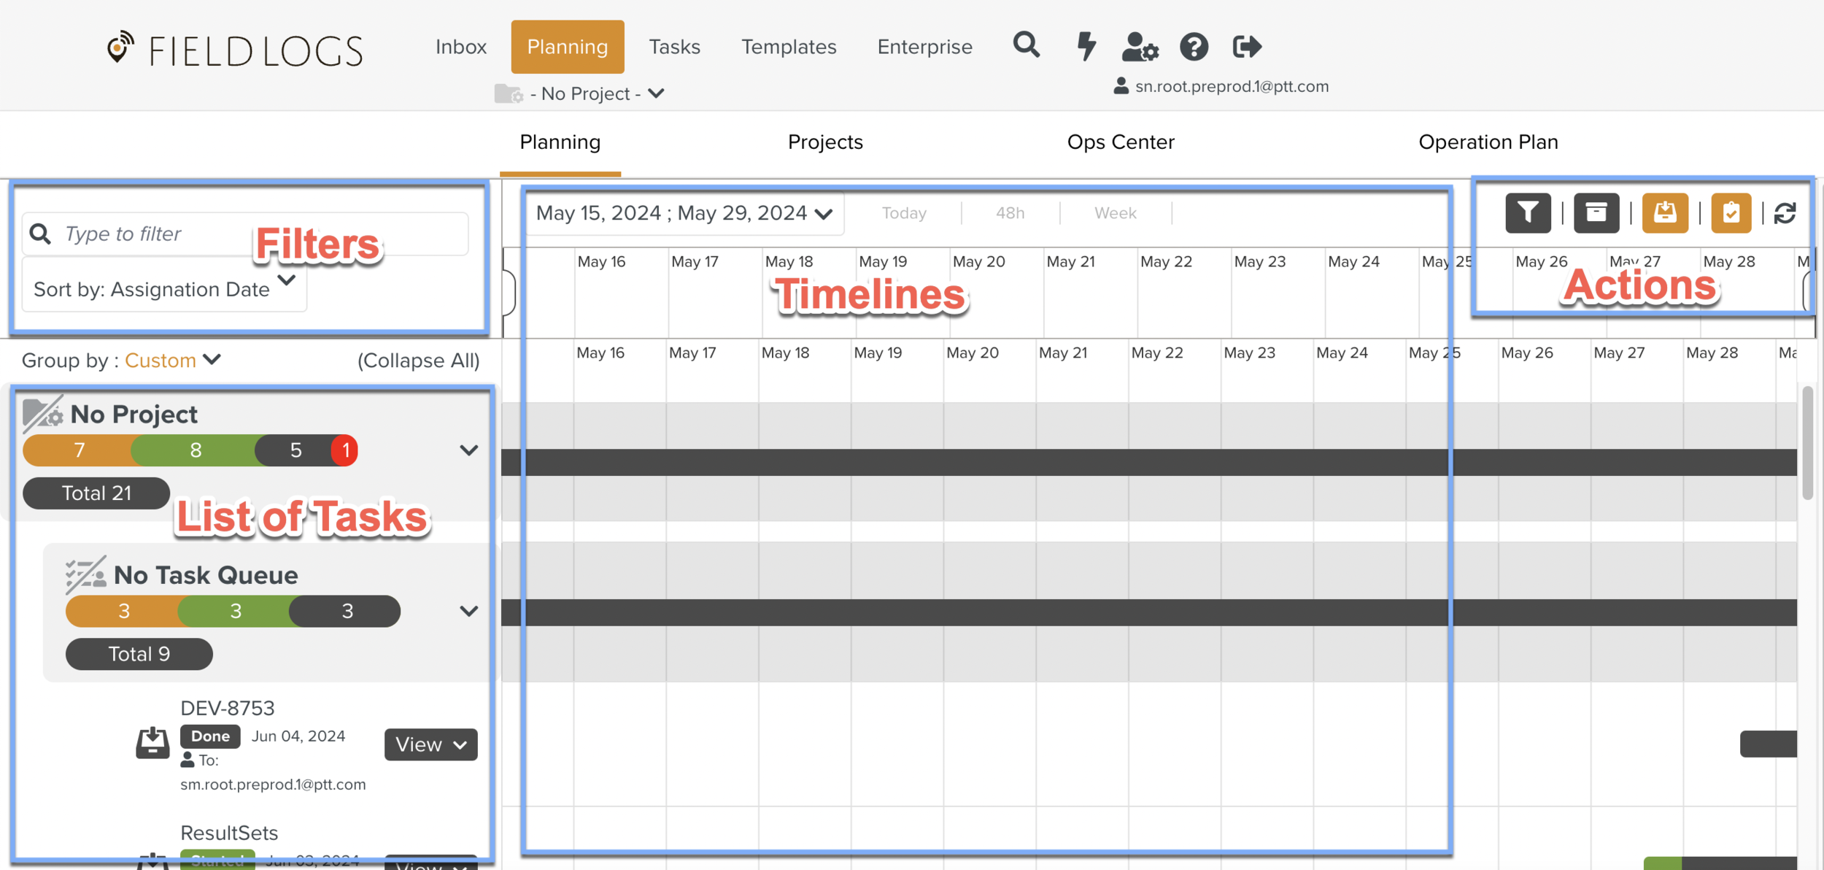Toggle the Week time range option
Screen dimensions: 1824x870
1115,213
